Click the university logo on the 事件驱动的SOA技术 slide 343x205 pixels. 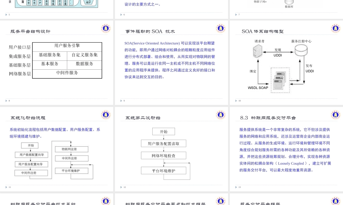(221, 29)
